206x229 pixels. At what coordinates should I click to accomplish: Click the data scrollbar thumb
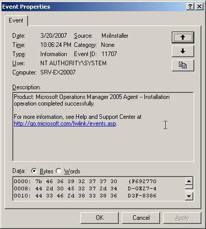point(189,187)
